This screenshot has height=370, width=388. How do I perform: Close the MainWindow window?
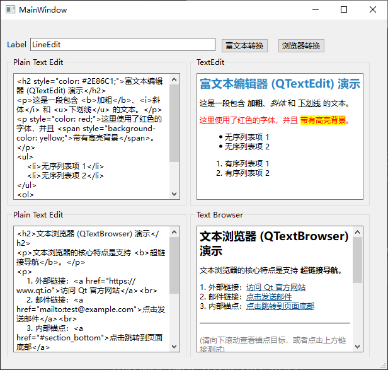373,9
